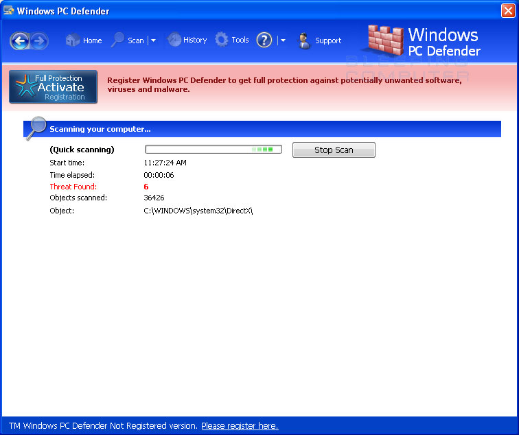Follow the 'Please register here.' link

point(240,426)
